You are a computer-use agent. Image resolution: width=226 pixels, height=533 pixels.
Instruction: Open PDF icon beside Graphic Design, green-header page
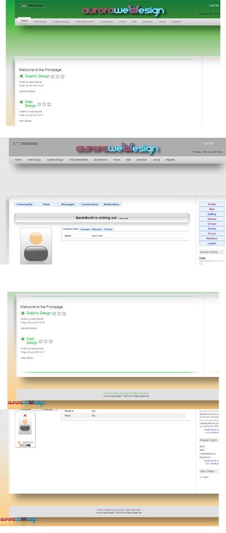(53, 76)
